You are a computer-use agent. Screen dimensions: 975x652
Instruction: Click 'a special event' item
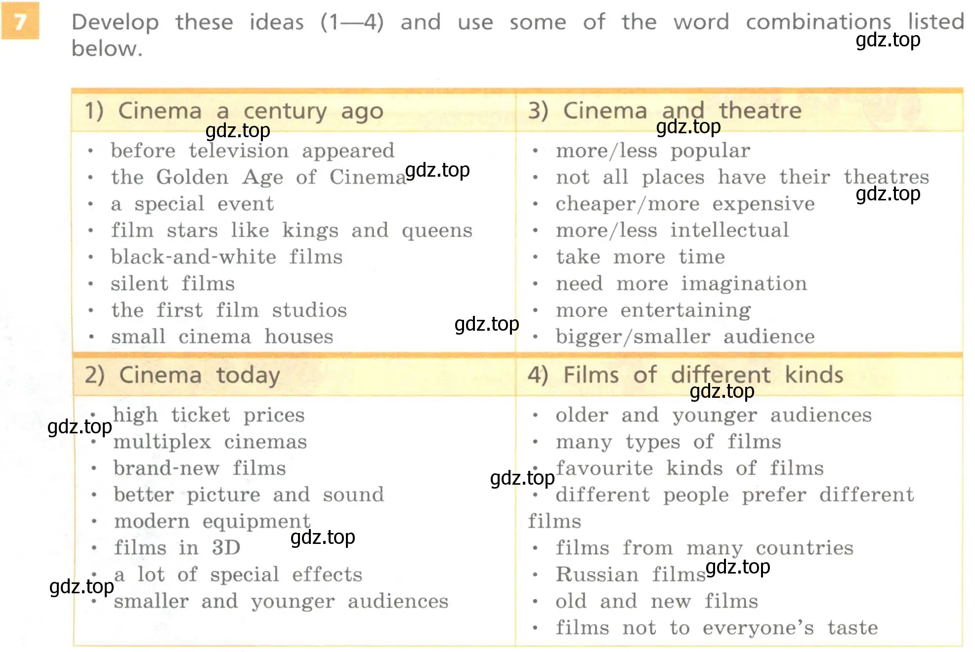(192, 203)
